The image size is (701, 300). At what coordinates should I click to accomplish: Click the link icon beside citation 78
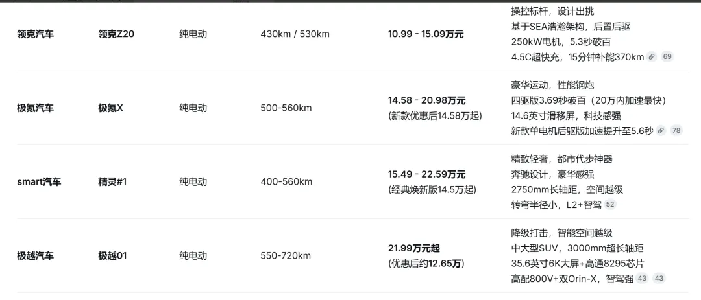click(661, 131)
